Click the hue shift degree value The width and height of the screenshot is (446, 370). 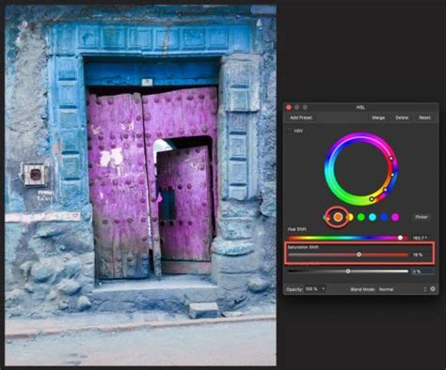pyautogui.click(x=421, y=239)
